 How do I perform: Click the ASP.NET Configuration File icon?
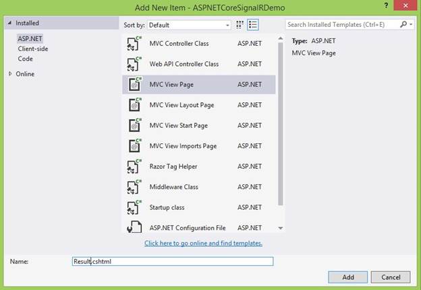pos(134,227)
